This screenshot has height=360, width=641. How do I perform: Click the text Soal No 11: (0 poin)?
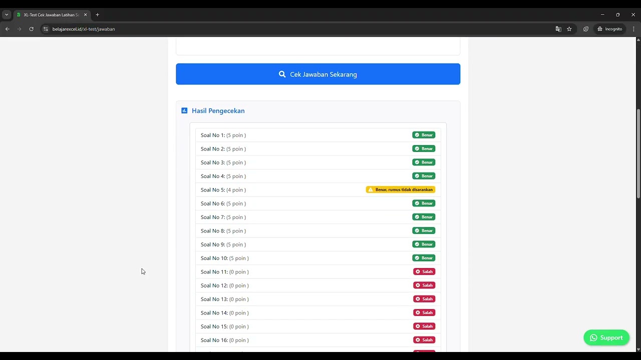[225, 272]
